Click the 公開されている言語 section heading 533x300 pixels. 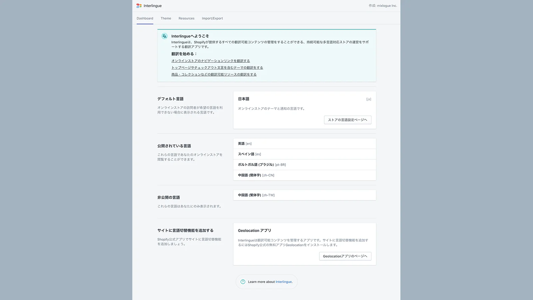(x=174, y=146)
